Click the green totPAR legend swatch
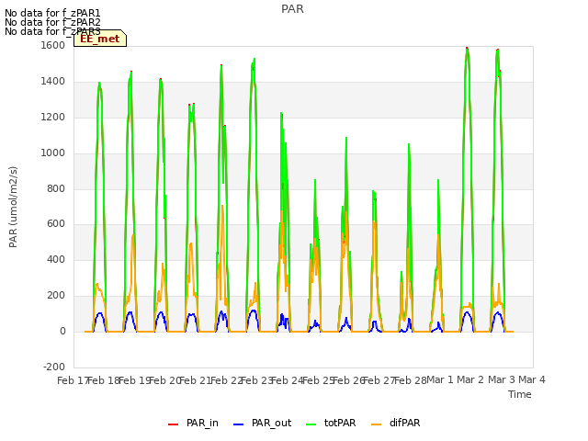The width and height of the screenshot is (588, 441). (311, 424)
